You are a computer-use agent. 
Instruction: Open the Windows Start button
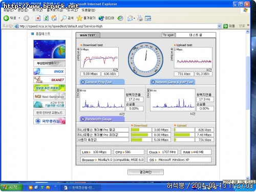(x=11, y=187)
